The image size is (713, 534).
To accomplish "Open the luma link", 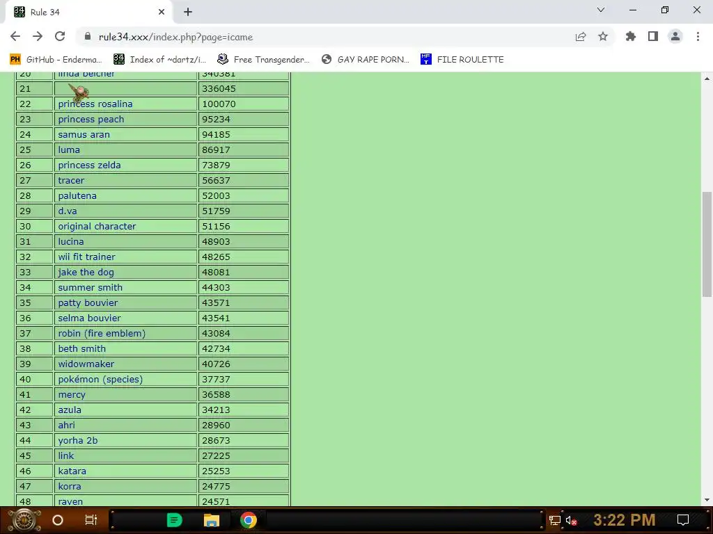I will (69, 150).
